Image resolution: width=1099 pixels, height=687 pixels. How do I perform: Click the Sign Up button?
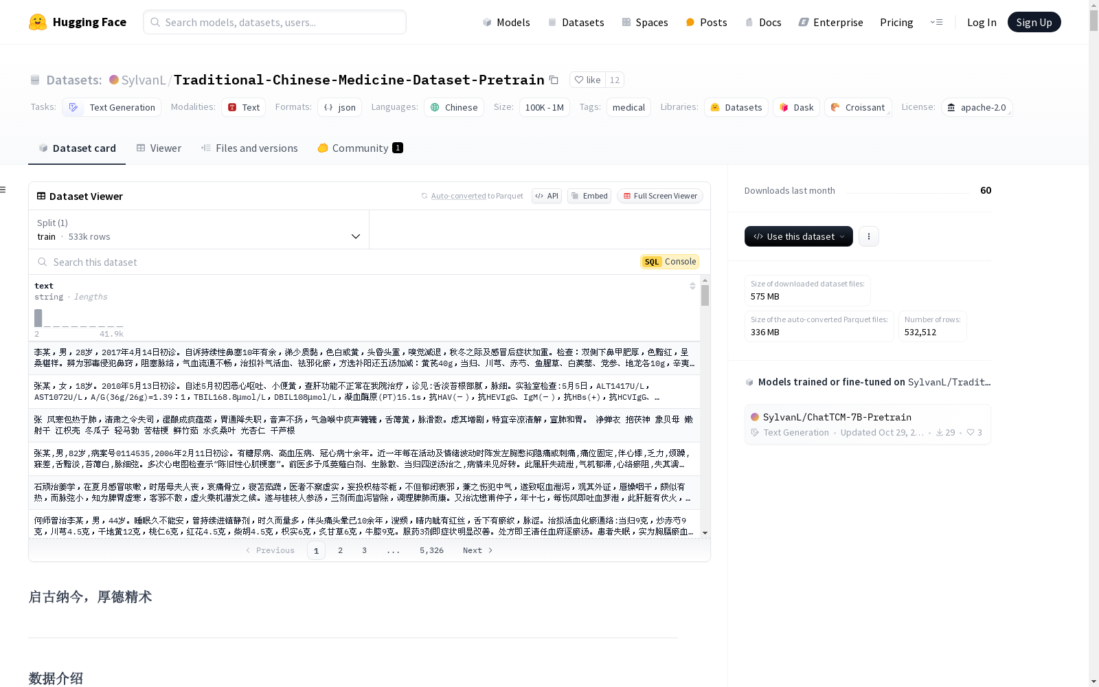1034,22
